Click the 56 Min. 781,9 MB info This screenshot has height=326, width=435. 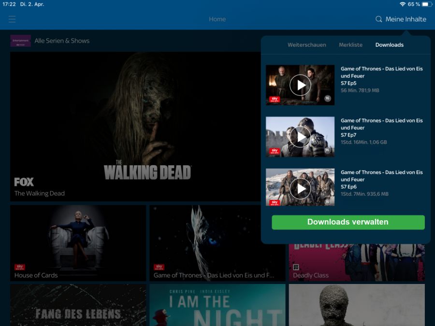(360, 90)
